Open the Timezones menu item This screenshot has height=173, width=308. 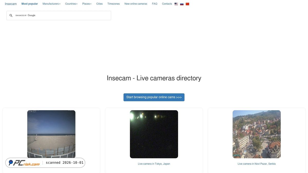tap(113, 4)
